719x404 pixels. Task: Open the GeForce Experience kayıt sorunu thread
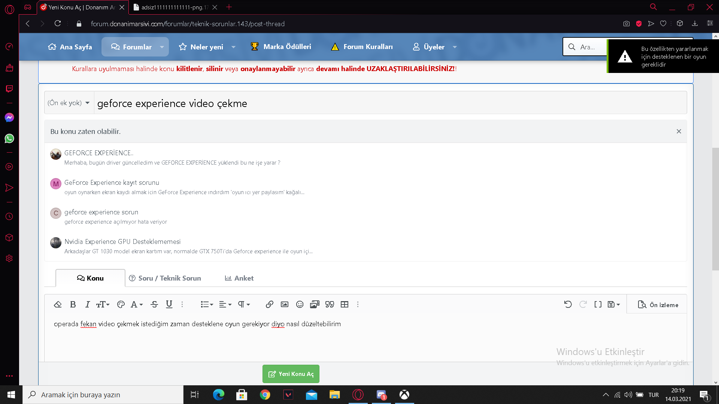tap(112, 183)
